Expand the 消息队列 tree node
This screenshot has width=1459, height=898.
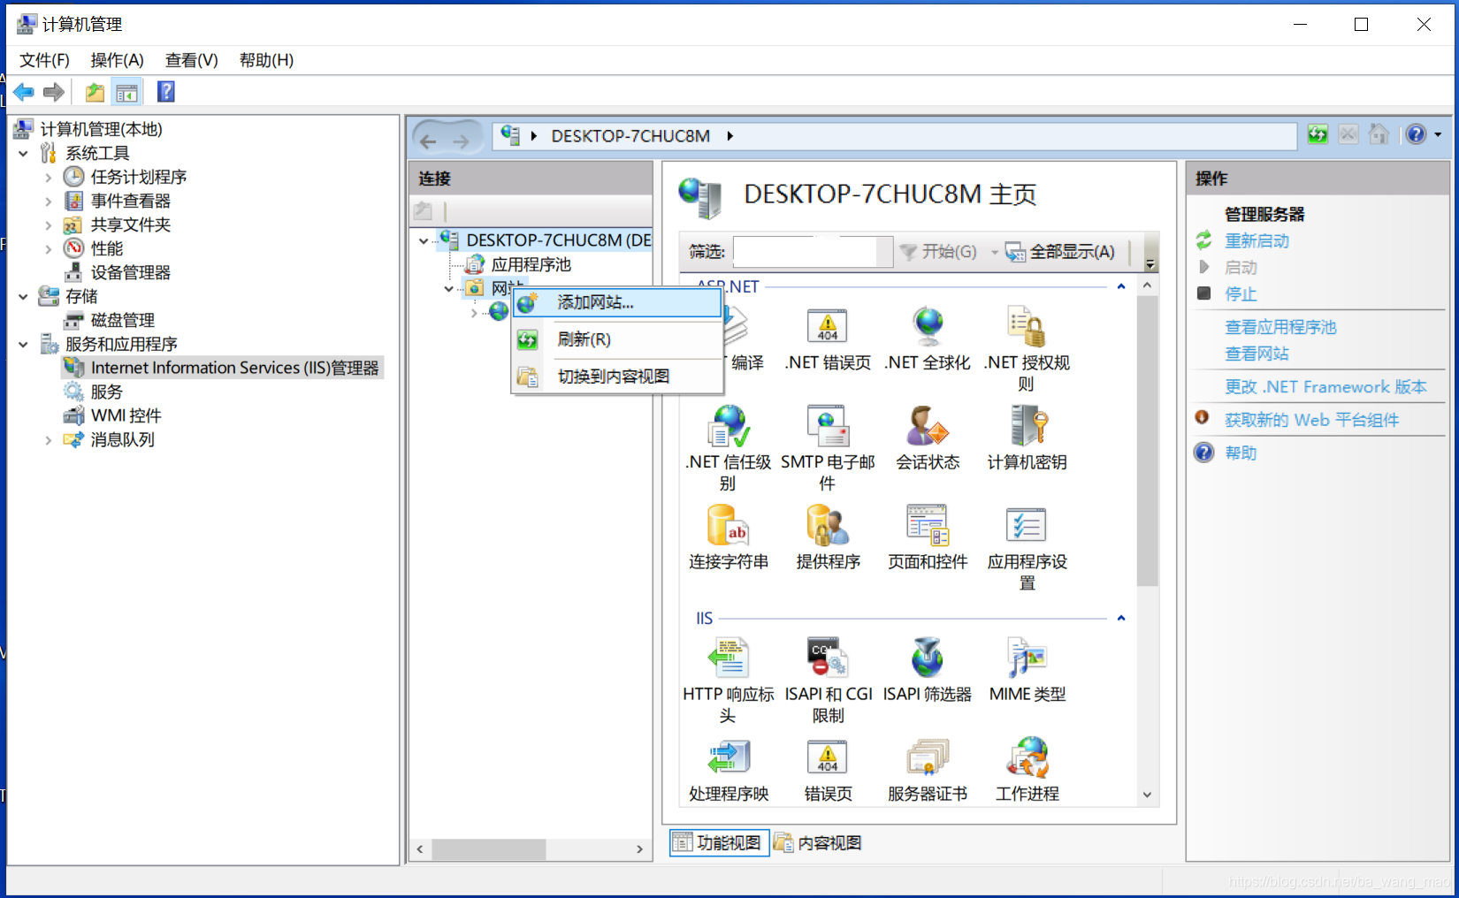coord(49,440)
